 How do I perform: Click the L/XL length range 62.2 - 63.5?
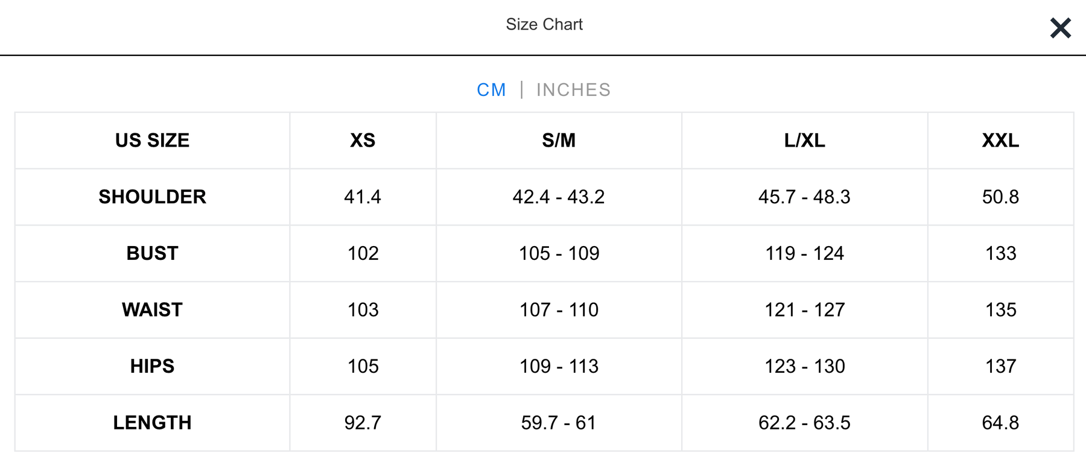coord(804,423)
